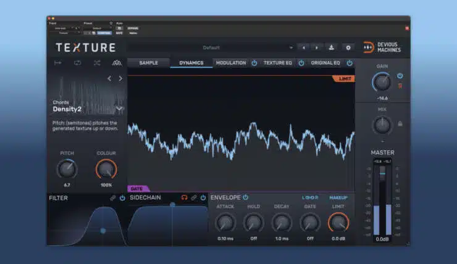Click the Decay value 1.0 ms
457x264 pixels.
pyautogui.click(x=282, y=239)
